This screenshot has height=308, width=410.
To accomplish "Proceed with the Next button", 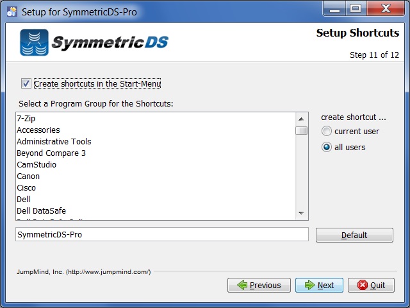I will coord(319,285).
